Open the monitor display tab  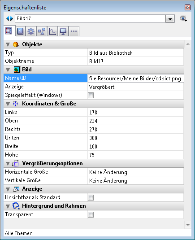[x=63, y=31]
